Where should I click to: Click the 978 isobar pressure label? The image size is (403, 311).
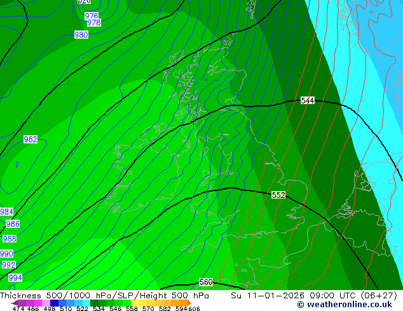point(94,23)
